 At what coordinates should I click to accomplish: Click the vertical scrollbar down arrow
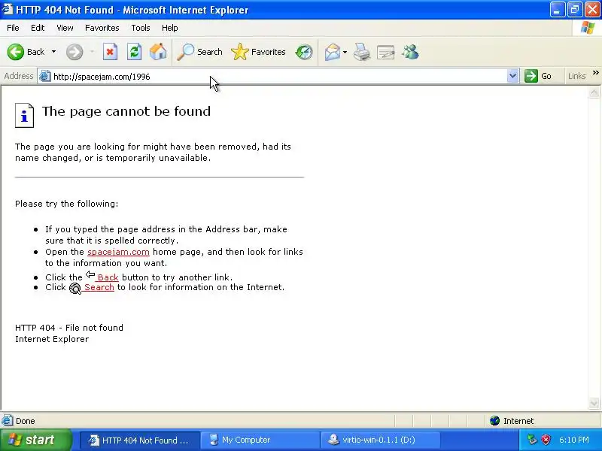point(594,404)
